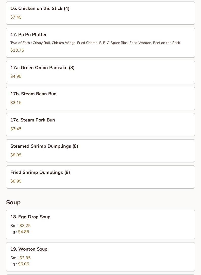Select the large Wonton Soup price

coord(24,264)
